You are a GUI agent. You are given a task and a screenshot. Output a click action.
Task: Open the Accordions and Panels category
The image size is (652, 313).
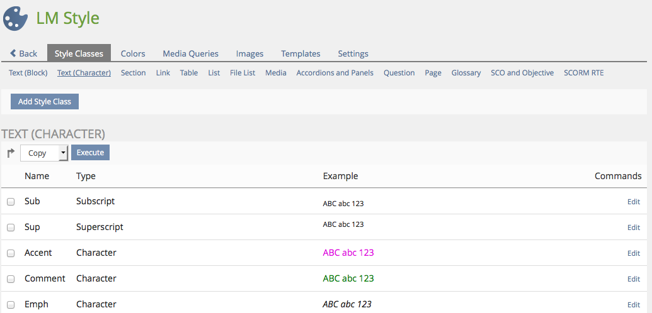pos(335,73)
